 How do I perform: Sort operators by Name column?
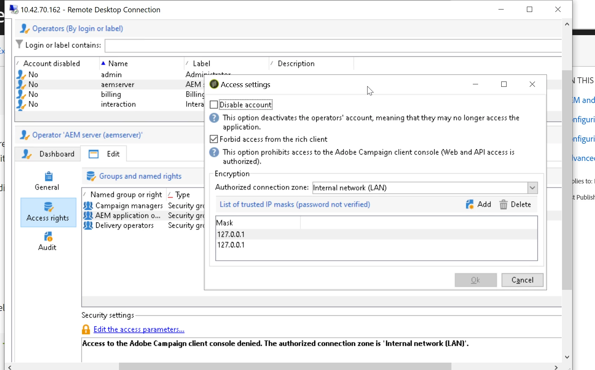(x=142, y=64)
